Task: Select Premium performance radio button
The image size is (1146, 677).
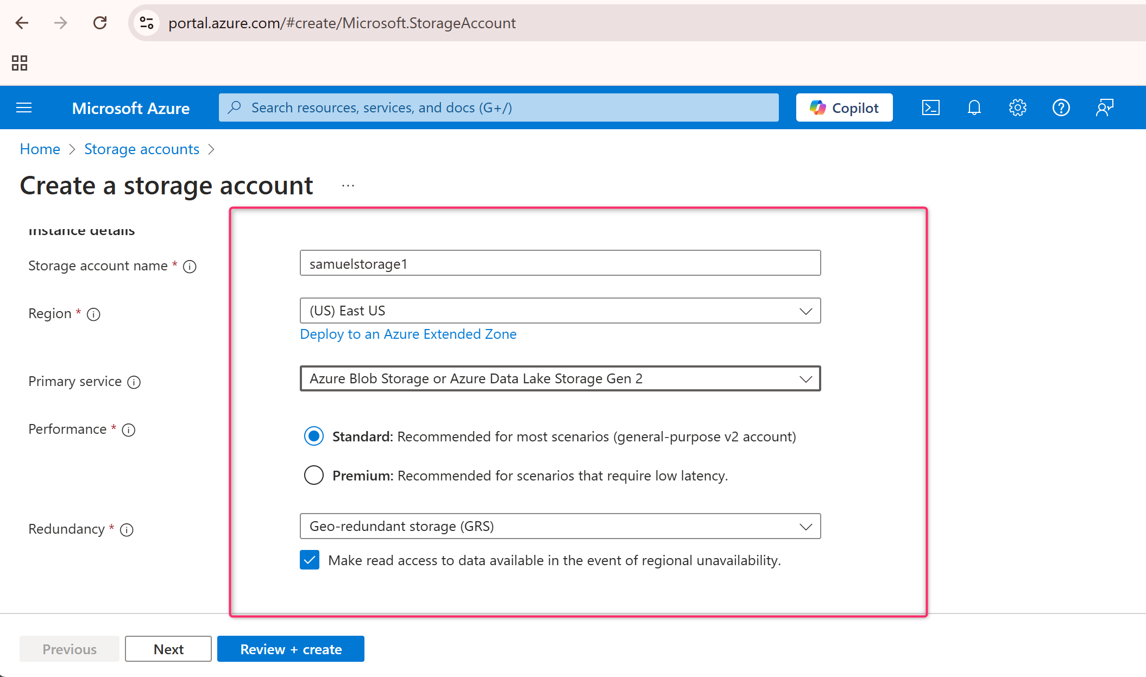Action: pyautogui.click(x=314, y=476)
